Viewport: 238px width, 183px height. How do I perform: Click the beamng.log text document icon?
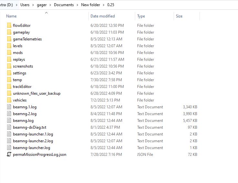click(x=9, y=120)
